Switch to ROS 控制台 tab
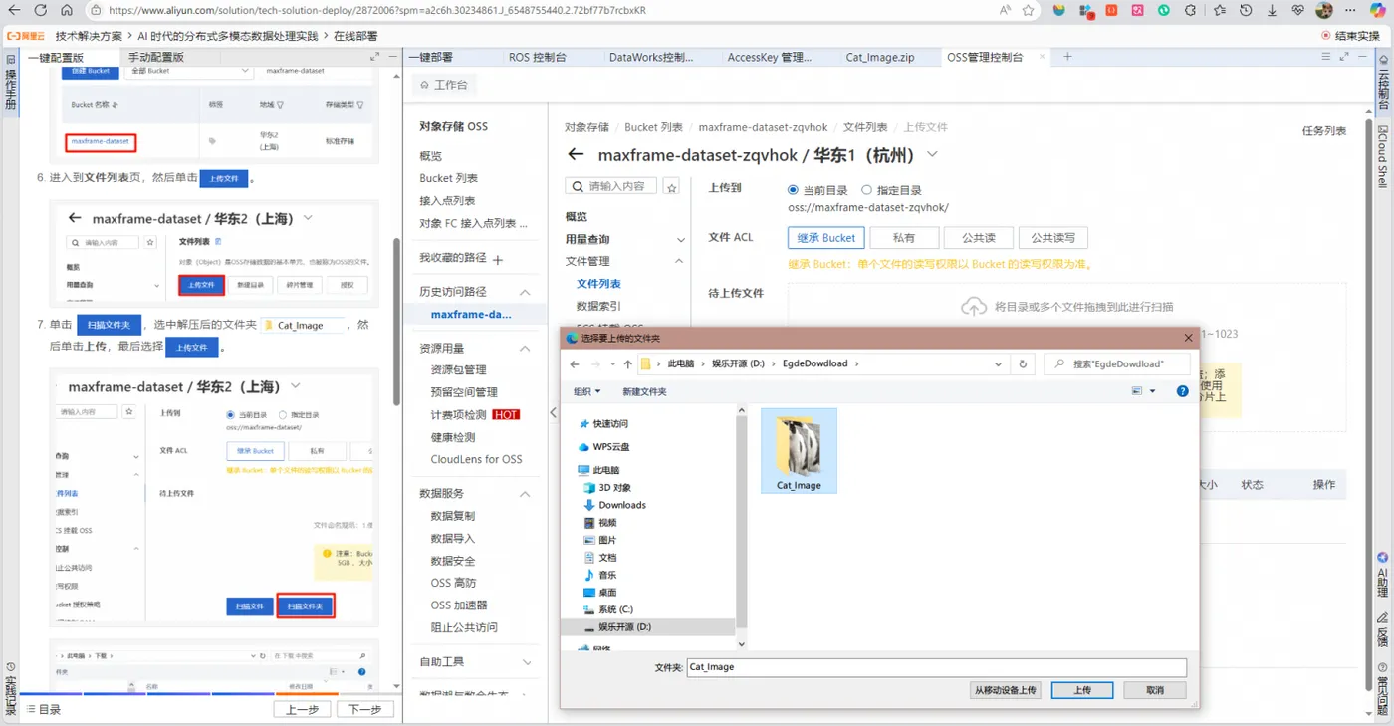 coord(537,57)
